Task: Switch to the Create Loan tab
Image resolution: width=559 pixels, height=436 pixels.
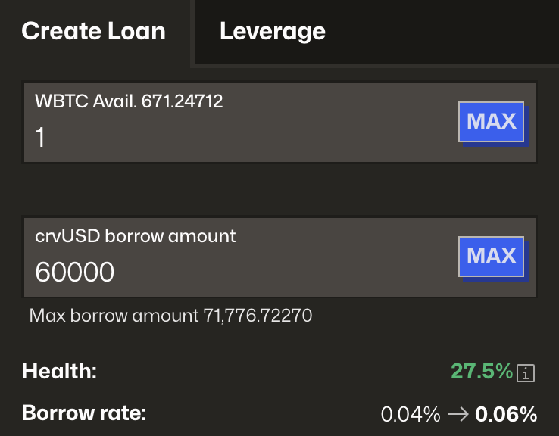Action: tap(93, 31)
